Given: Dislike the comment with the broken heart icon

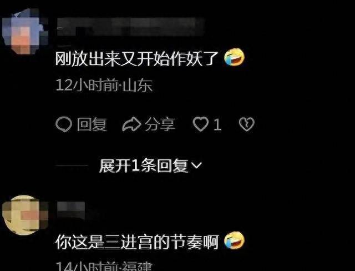Looking at the screenshot, I should (x=246, y=124).
